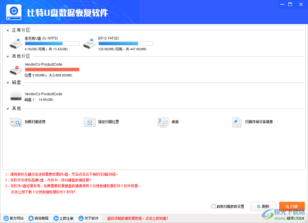Click the 桌面 label

tap(175, 122)
